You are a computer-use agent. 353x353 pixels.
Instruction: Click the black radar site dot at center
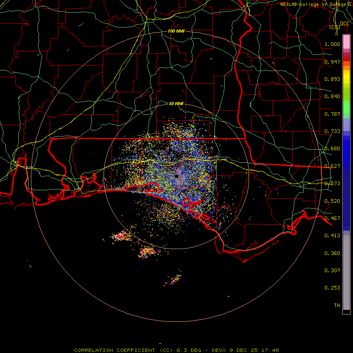coord(176,176)
